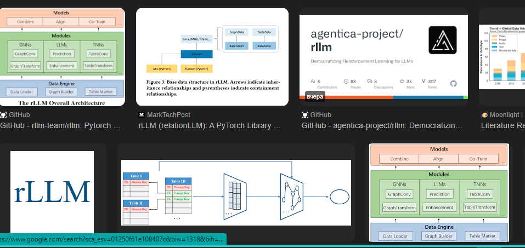
Task: Click 'The rLLM Overall Architecture' caption
Action: point(61,102)
